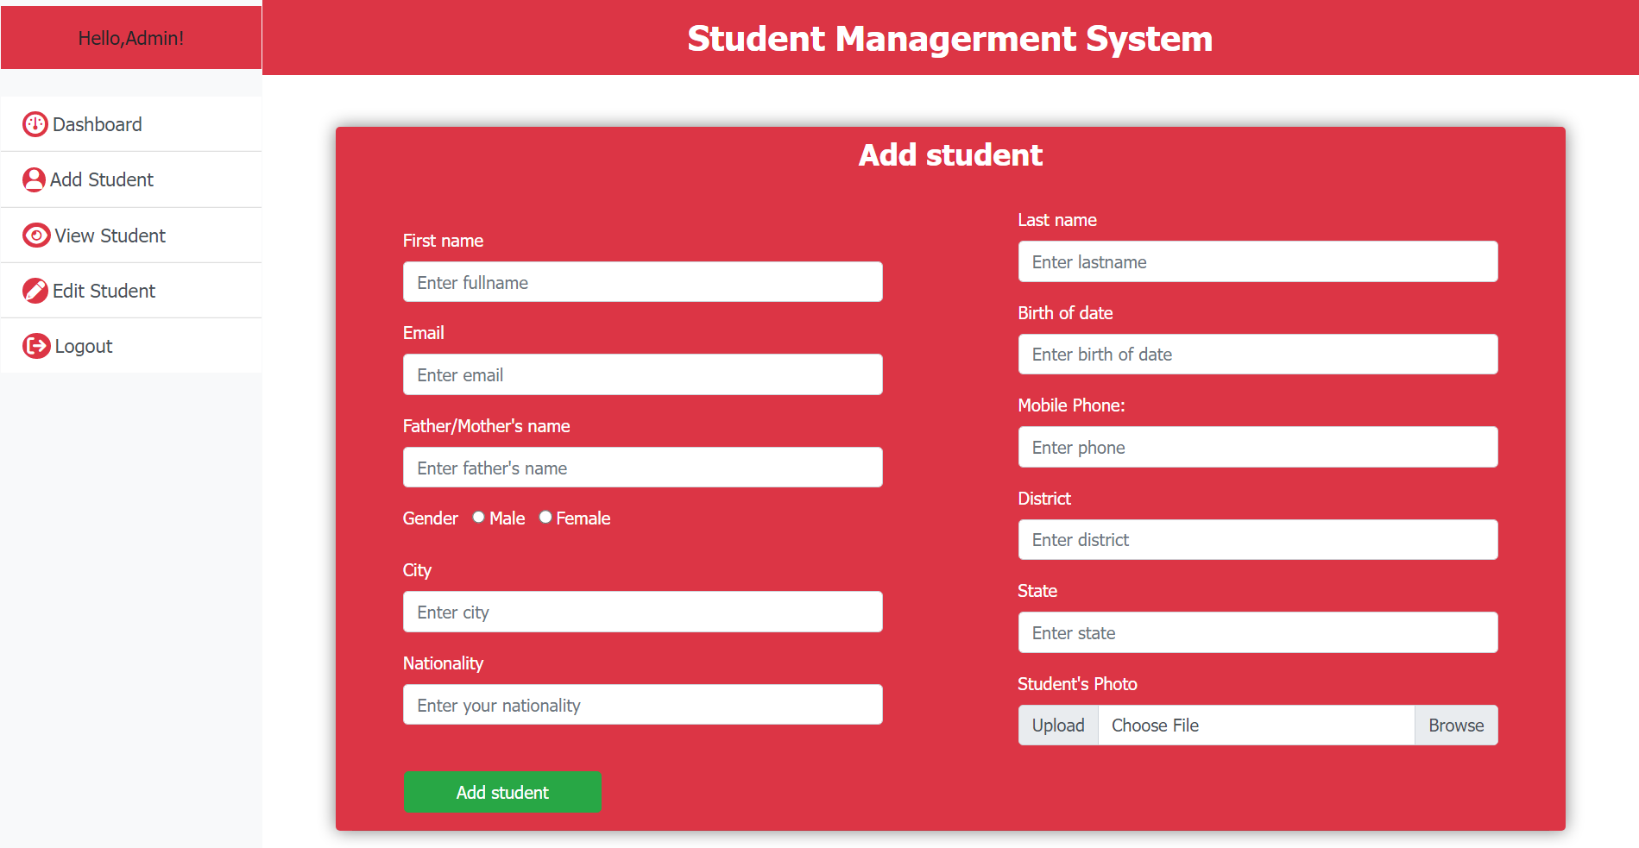Click the Enter birth of date field

(x=1258, y=354)
